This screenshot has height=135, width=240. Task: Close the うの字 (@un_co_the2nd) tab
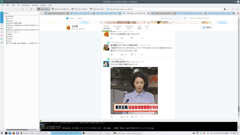tap(148, 13)
